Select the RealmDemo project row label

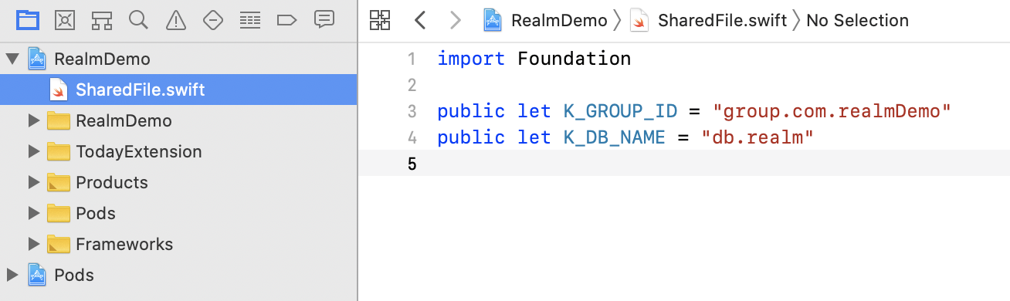[102, 59]
